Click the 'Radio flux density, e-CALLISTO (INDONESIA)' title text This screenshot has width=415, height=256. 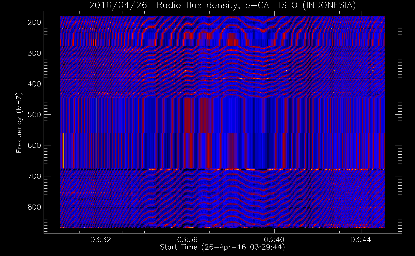tap(256, 5)
